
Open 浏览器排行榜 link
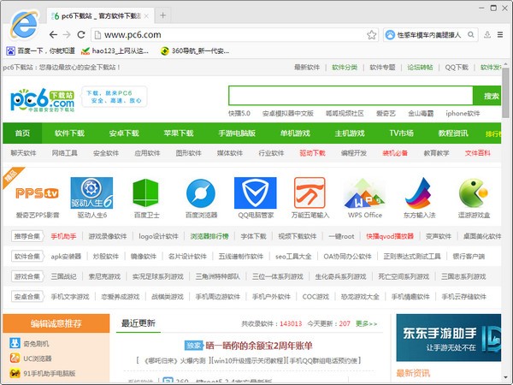click(x=209, y=236)
